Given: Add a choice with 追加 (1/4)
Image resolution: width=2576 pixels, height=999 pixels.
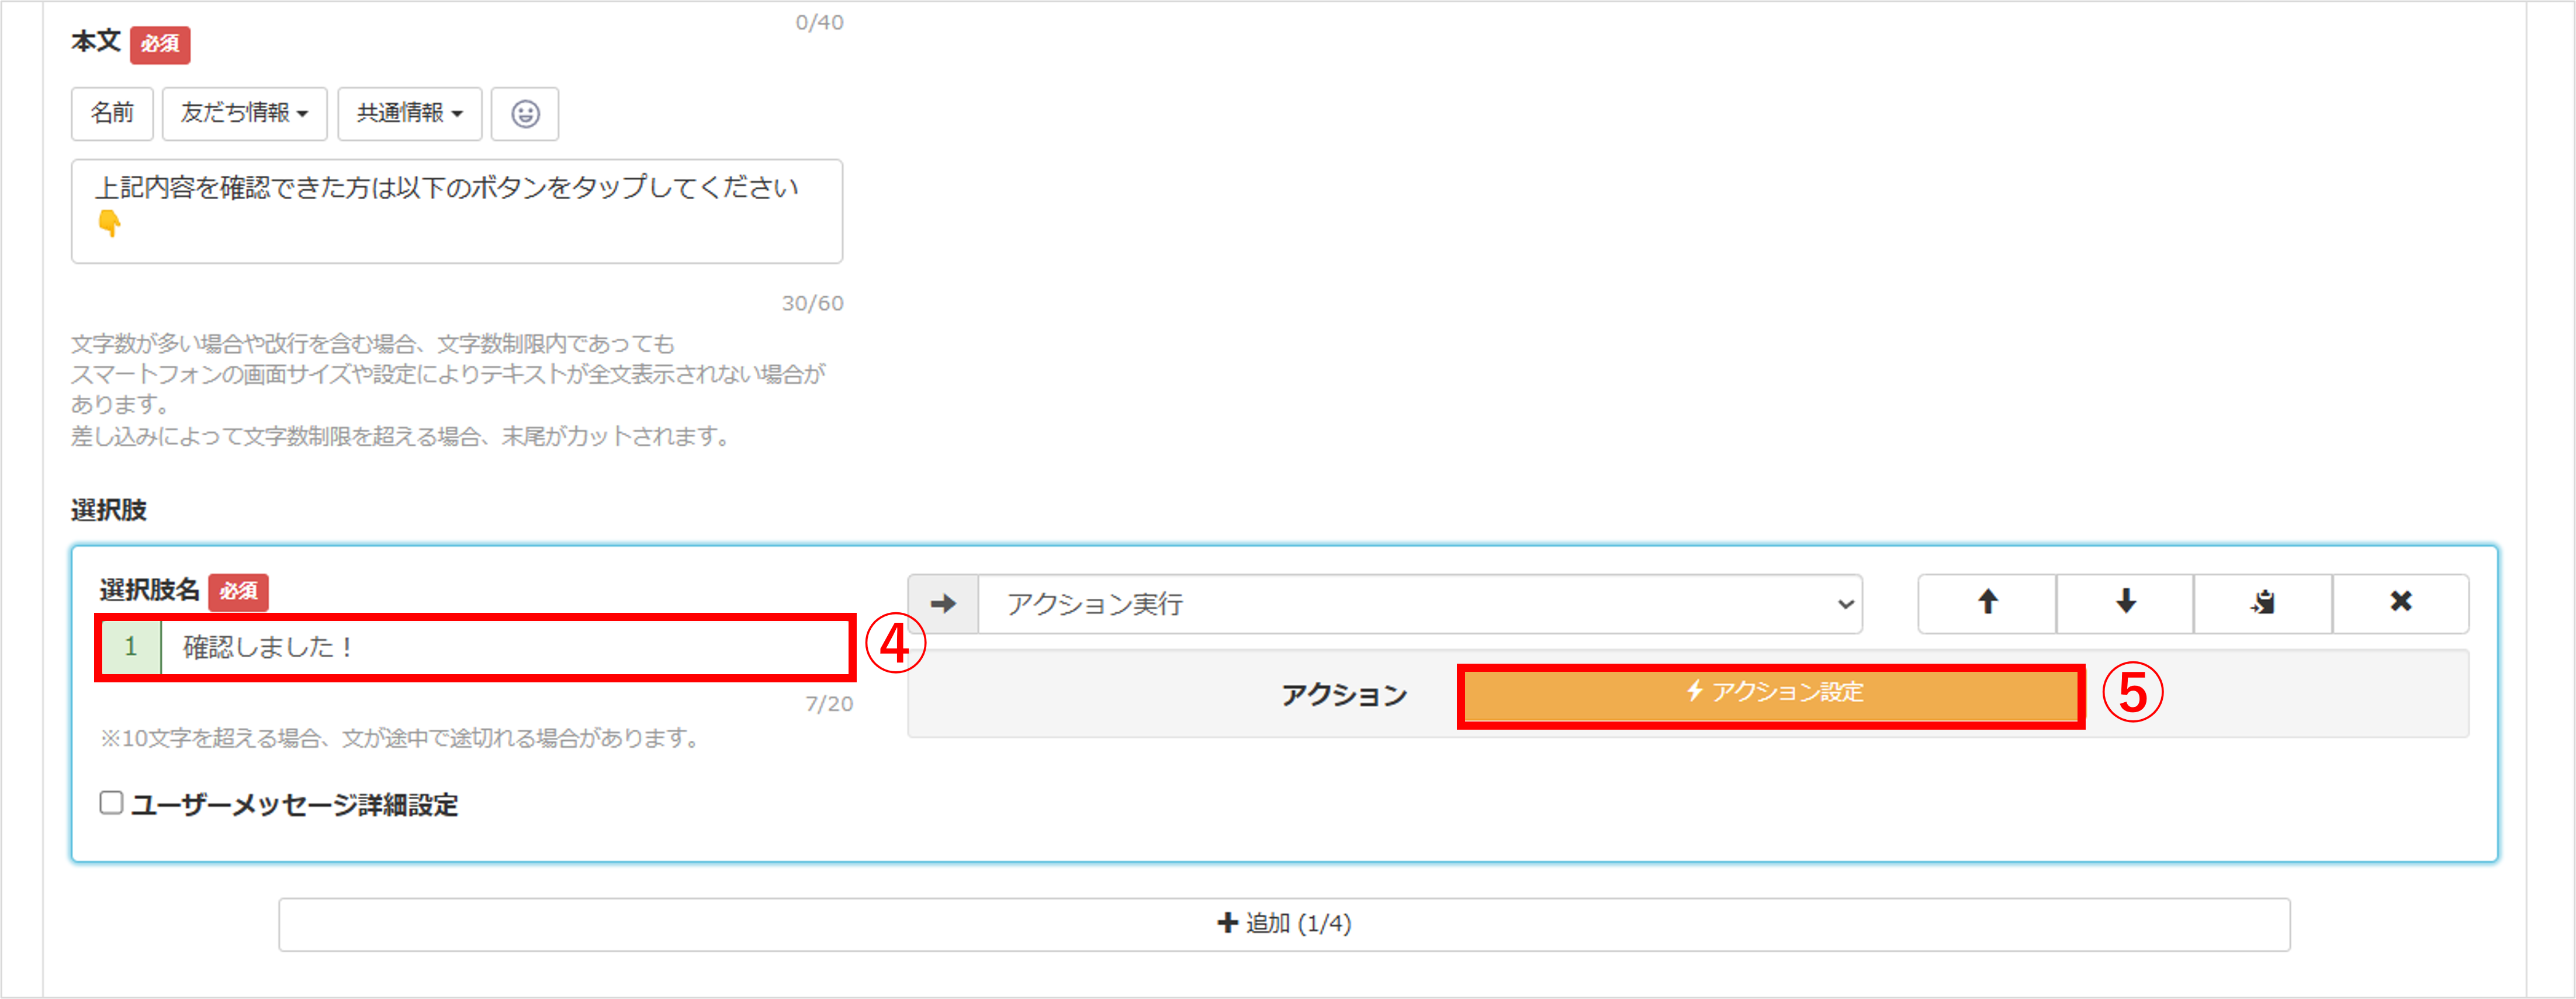Looking at the screenshot, I should [x=1284, y=924].
